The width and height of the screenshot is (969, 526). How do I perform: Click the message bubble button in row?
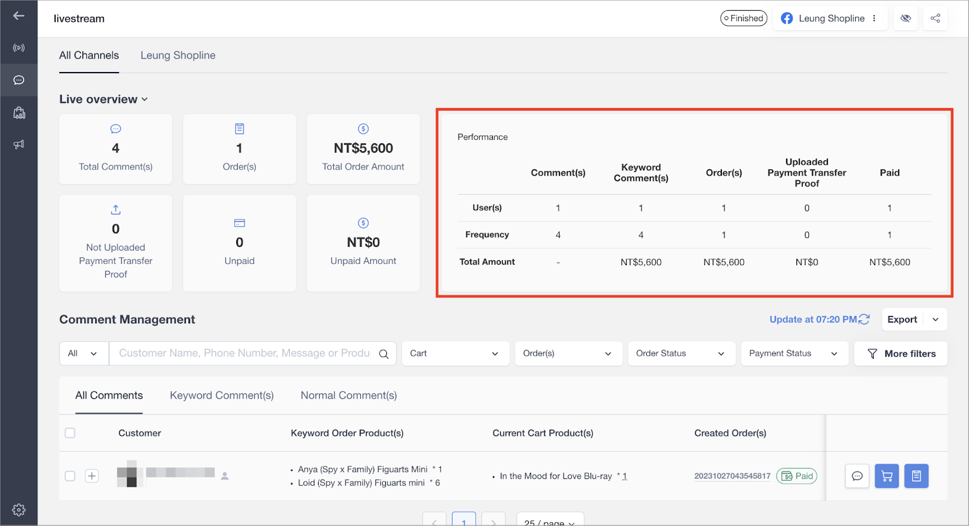[857, 476]
